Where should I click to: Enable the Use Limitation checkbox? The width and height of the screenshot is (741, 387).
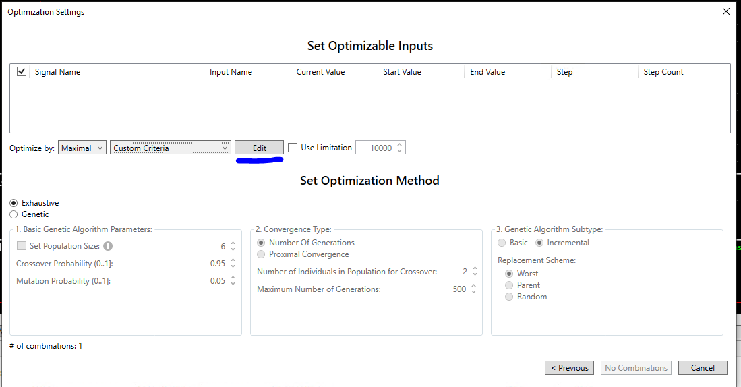293,148
